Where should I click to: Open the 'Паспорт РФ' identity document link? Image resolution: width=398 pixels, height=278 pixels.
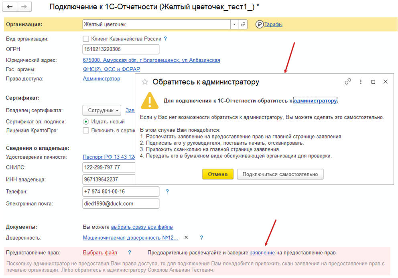point(109,157)
